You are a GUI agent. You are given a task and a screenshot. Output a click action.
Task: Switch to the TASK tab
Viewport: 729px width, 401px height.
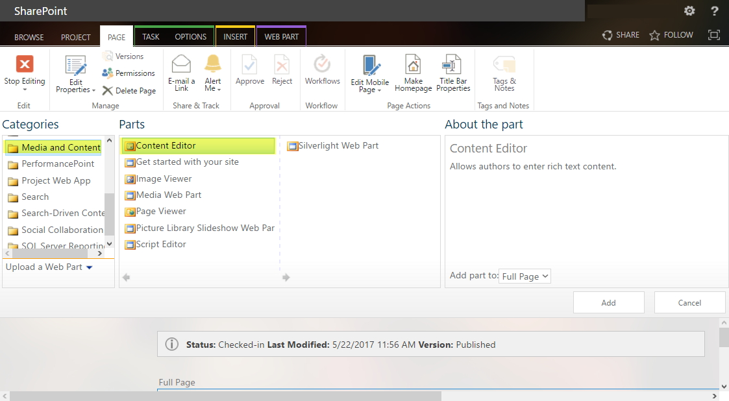click(x=151, y=37)
